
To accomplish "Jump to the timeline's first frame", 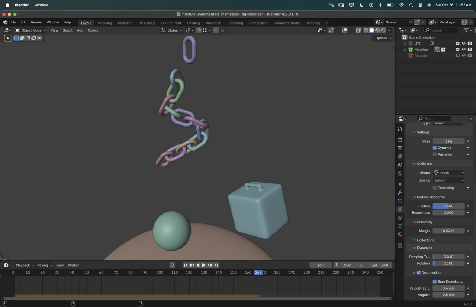I will pyautogui.click(x=186, y=265).
